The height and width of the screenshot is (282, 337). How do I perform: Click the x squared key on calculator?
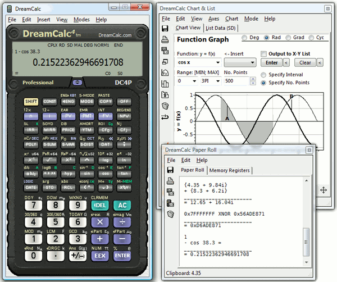click(x=69, y=160)
